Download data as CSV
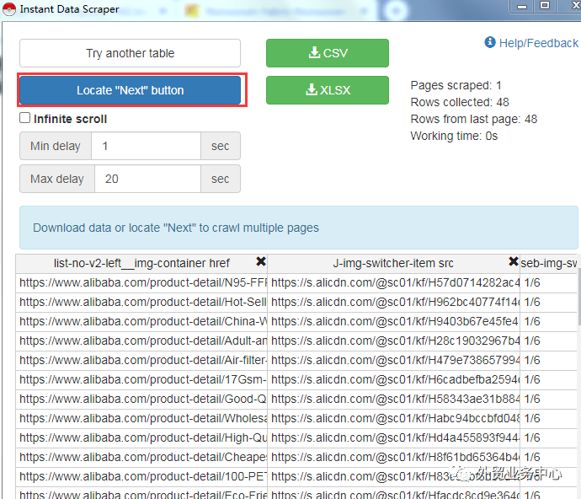This screenshot has width=581, height=499. 328,53
